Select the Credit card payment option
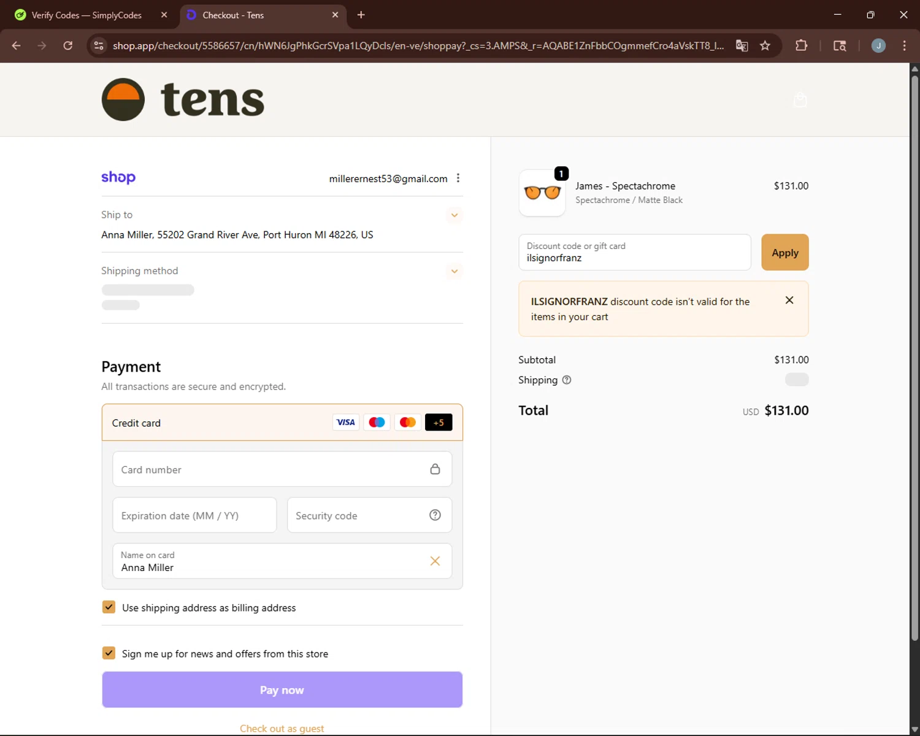Screen dimensions: 920x736 coord(282,423)
